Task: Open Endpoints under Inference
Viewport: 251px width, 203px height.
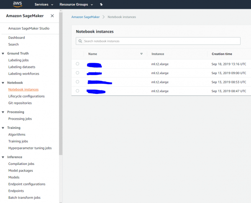Action: (17, 191)
